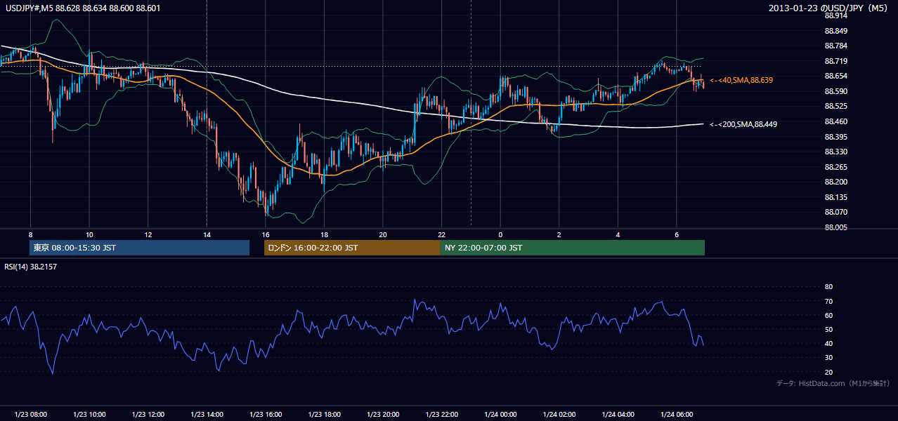This screenshot has height=421, width=898.
Task: Click the RSI 60 level label
Action: (x=828, y=315)
